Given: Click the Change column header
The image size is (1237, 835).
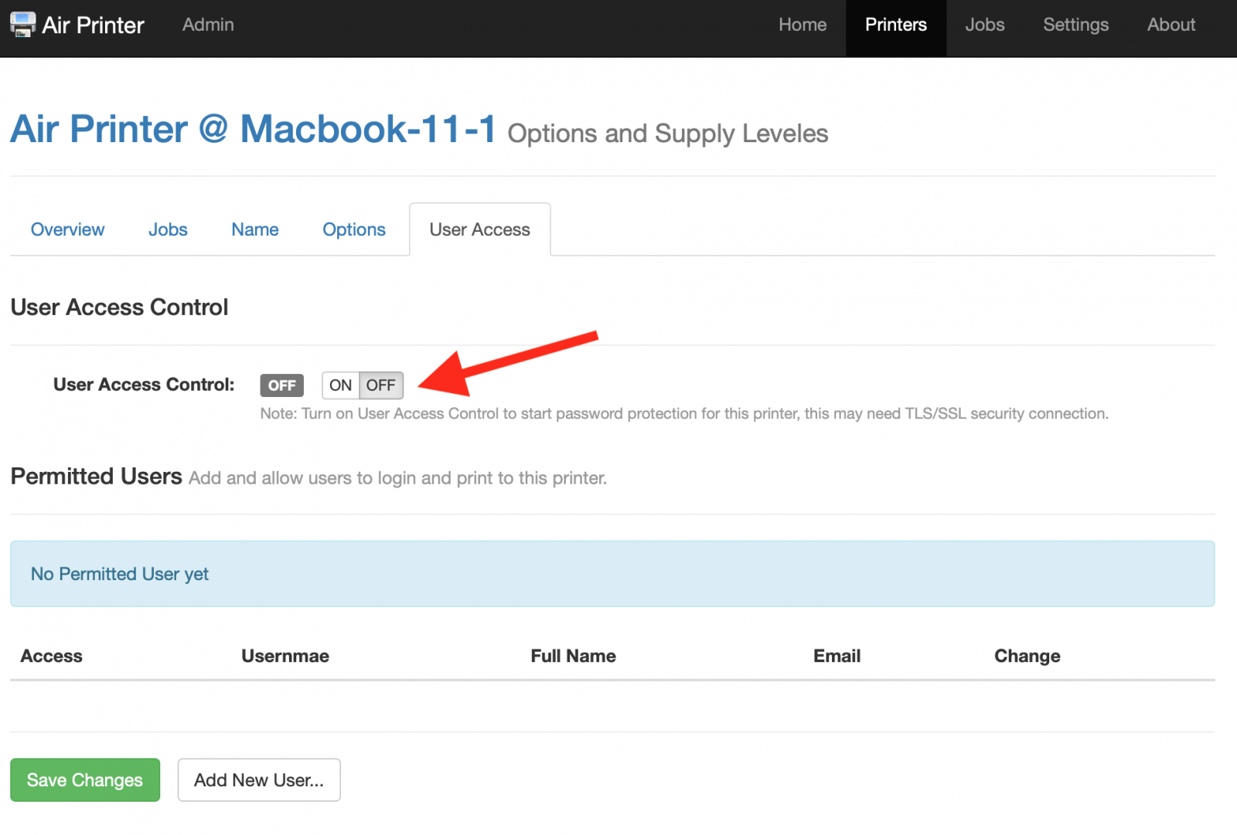Looking at the screenshot, I should pyautogui.click(x=1027, y=656).
